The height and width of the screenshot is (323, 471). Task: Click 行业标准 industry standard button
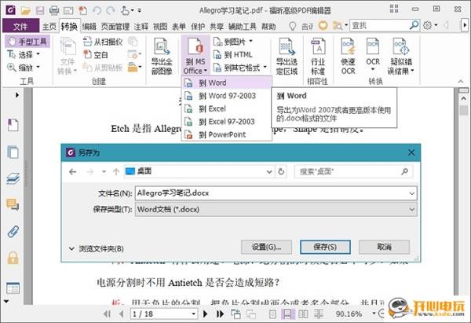318,57
